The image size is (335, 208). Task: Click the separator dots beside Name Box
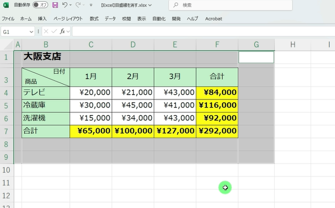pos(38,32)
